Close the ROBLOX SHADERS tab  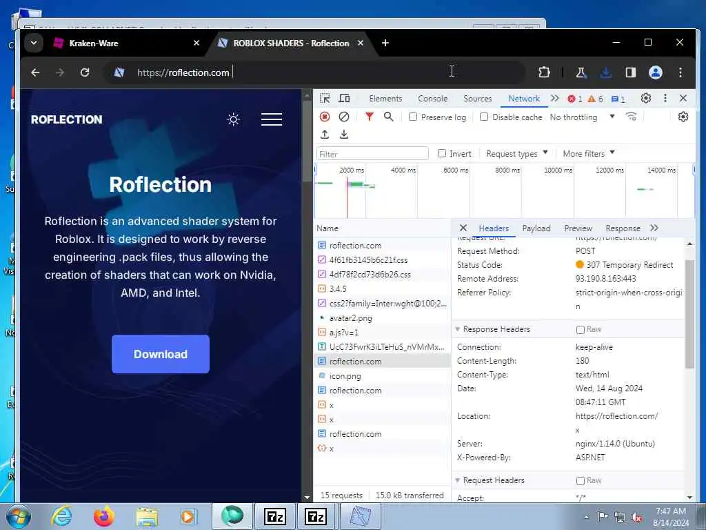(x=361, y=43)
